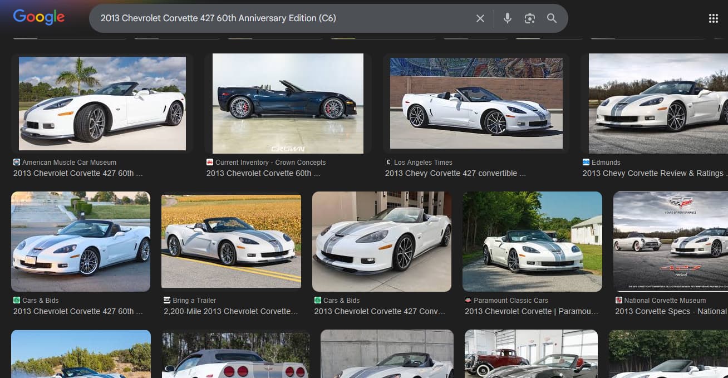Select the Bring a Trailer Corvette thumbnail
This screenshot has width=728, height=378.
pyautogui.click(x=231, y=242)
